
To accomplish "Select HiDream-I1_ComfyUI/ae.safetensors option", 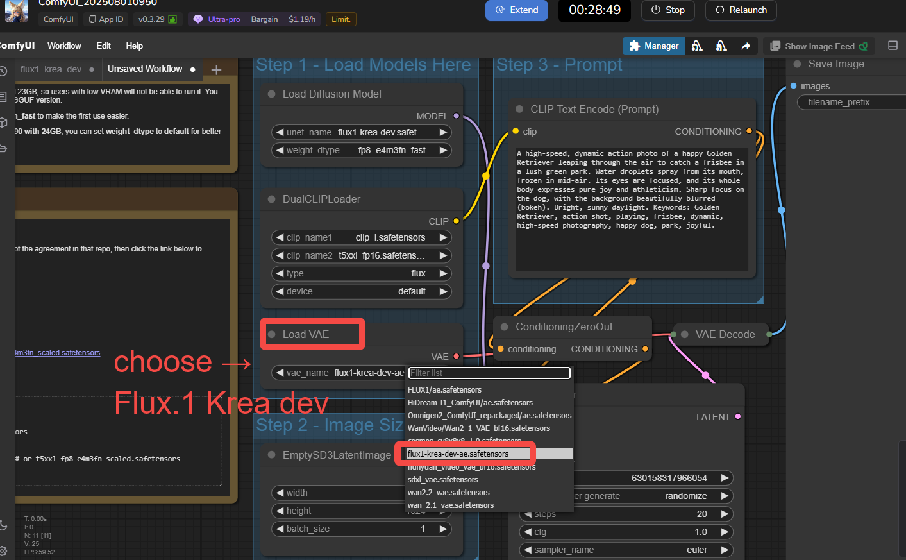I will point(489,402).
